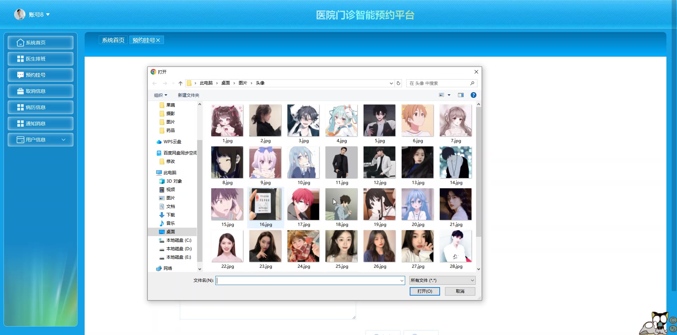Screen dimensions: 677x335
Task: Select the 修改 folder in navigation pane
Action: (x=167, y=162)
